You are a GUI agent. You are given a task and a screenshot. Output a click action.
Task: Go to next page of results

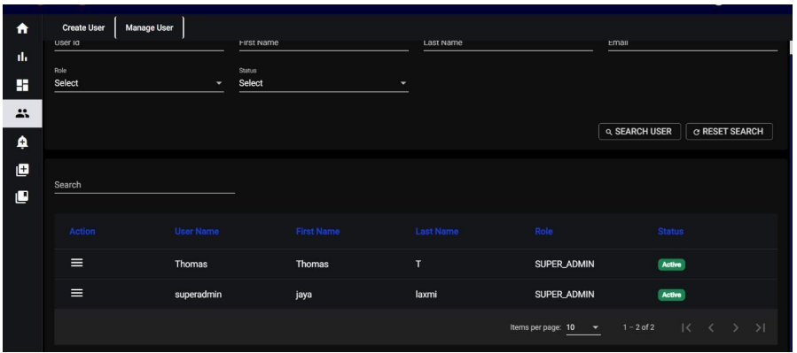click(x=736, y=327)
